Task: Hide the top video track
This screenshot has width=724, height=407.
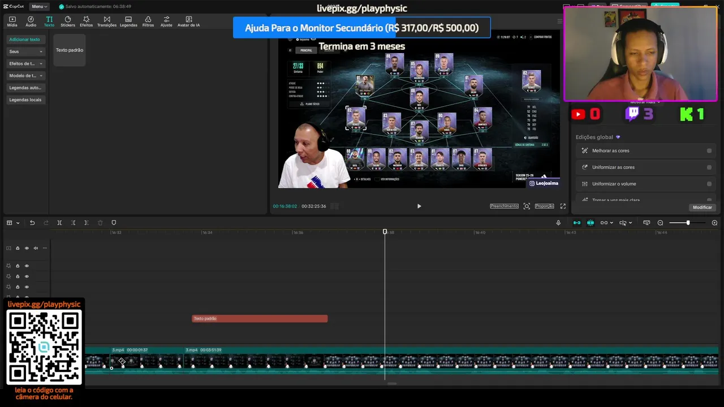Action: click(x=27, y=248)
